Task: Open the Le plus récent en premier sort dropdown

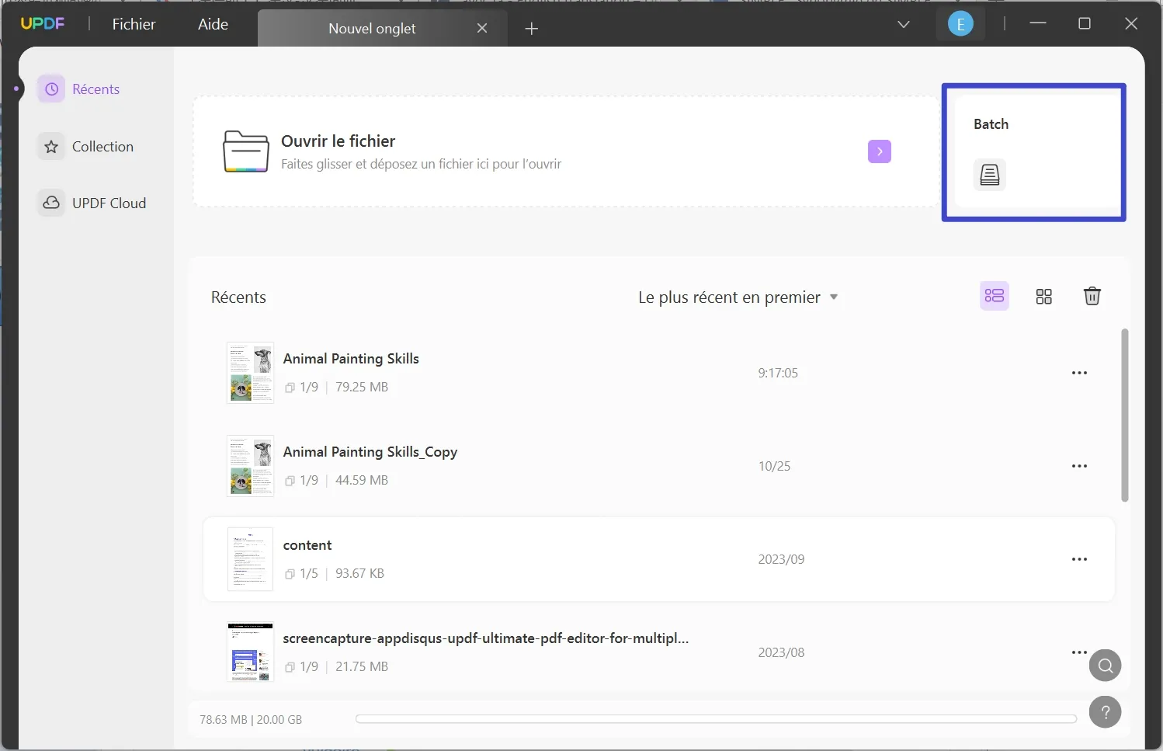Action: tap(738, 297)
